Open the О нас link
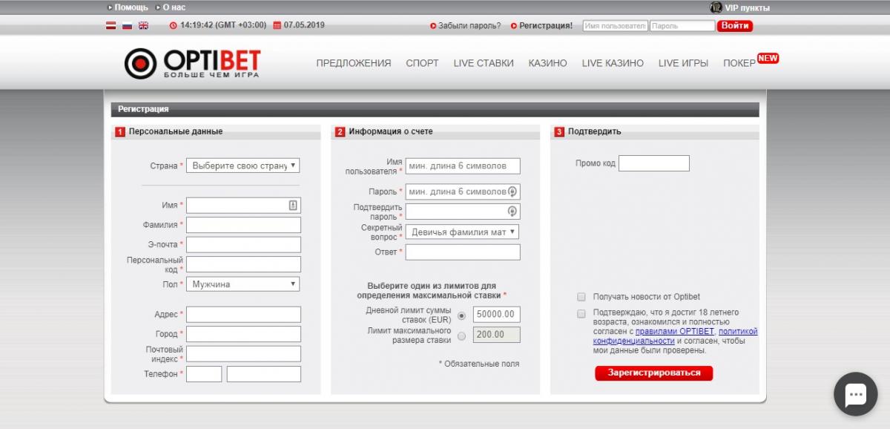The width and height of the screenshot is (890, 429). pos(174,7)
